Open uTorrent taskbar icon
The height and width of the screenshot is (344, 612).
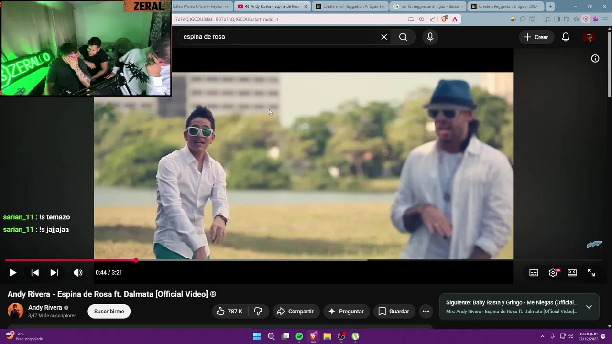[x=356, y=336]
